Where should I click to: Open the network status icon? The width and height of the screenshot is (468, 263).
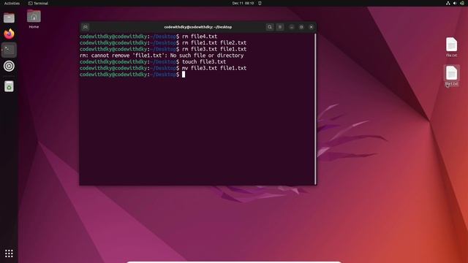tap(448, 3)
